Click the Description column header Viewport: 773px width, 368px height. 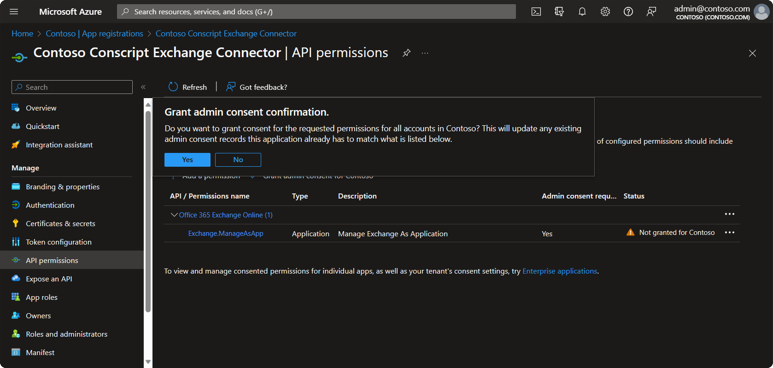357,196
